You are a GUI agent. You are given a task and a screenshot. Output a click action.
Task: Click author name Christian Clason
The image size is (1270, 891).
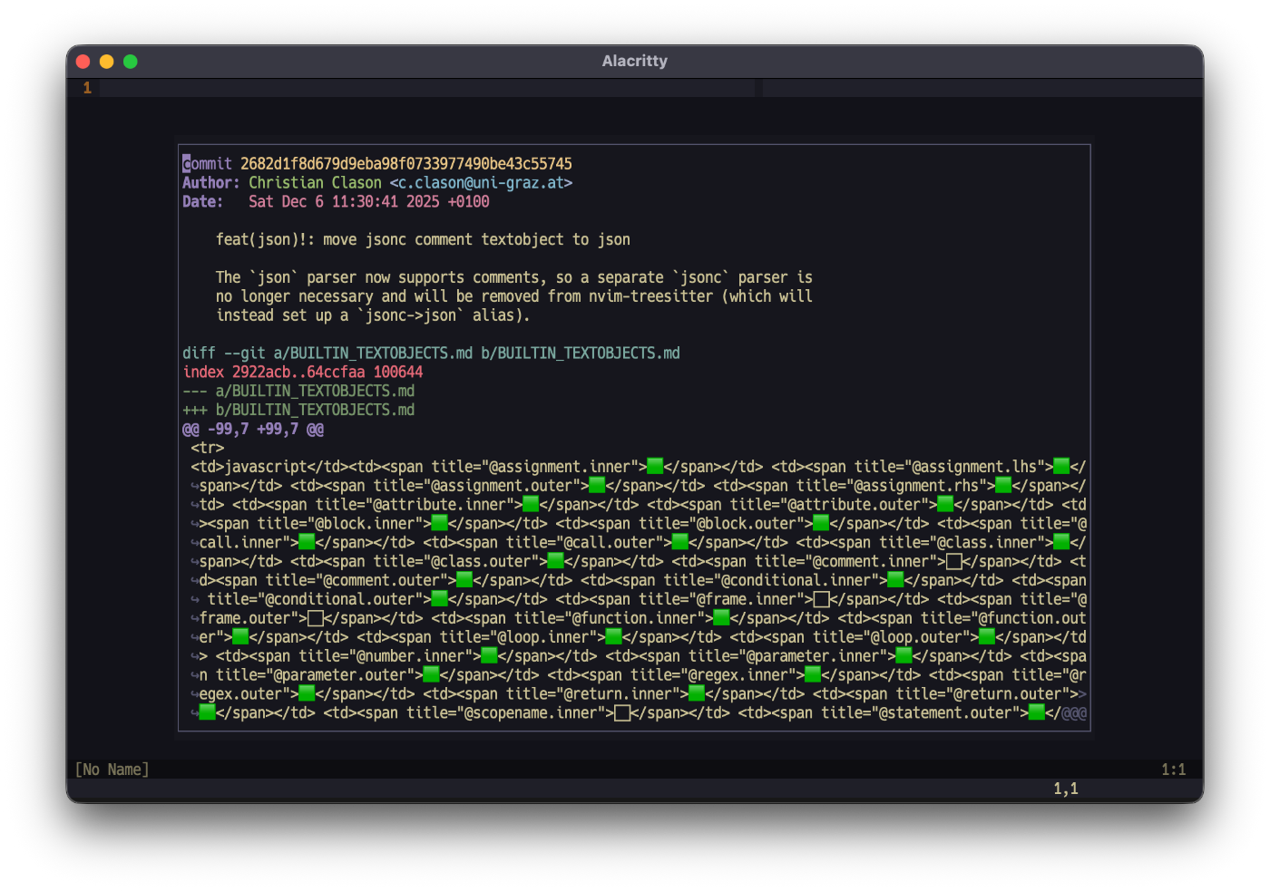pyautogui.click(x=315, y=183)
